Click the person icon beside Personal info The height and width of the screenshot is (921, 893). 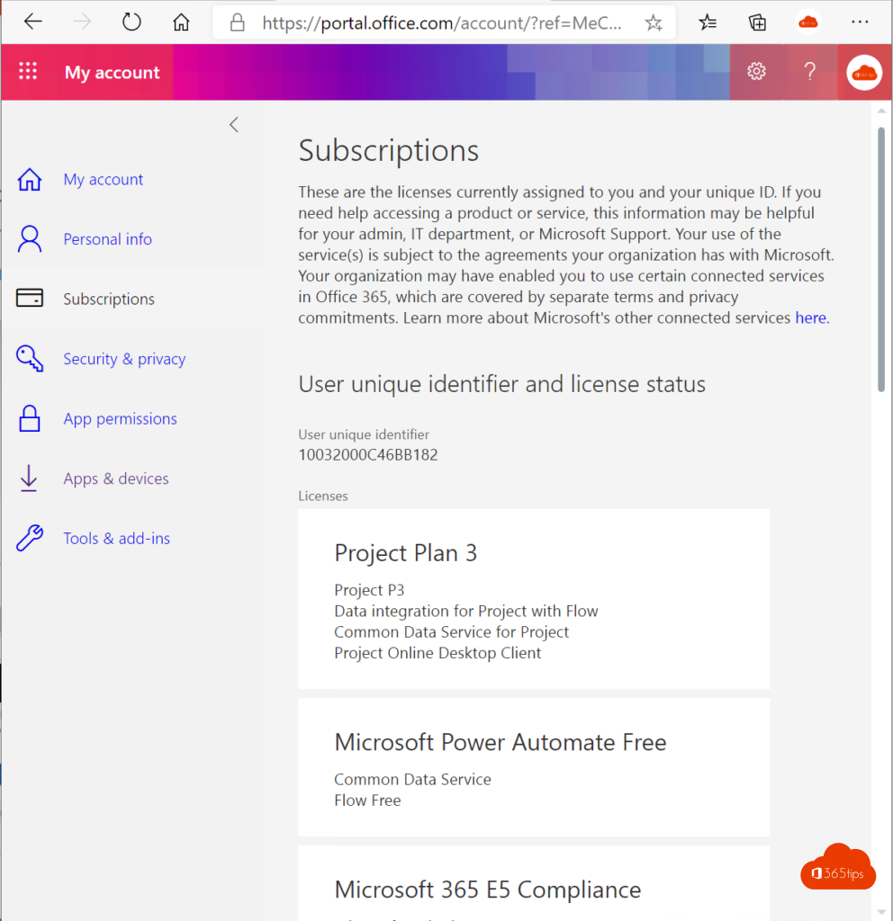pos(30,239)
